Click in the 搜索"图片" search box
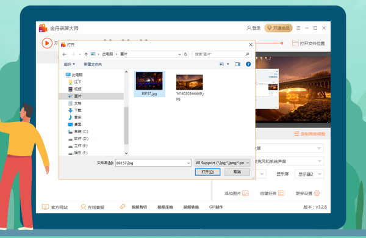 click(x=222, y=54)
